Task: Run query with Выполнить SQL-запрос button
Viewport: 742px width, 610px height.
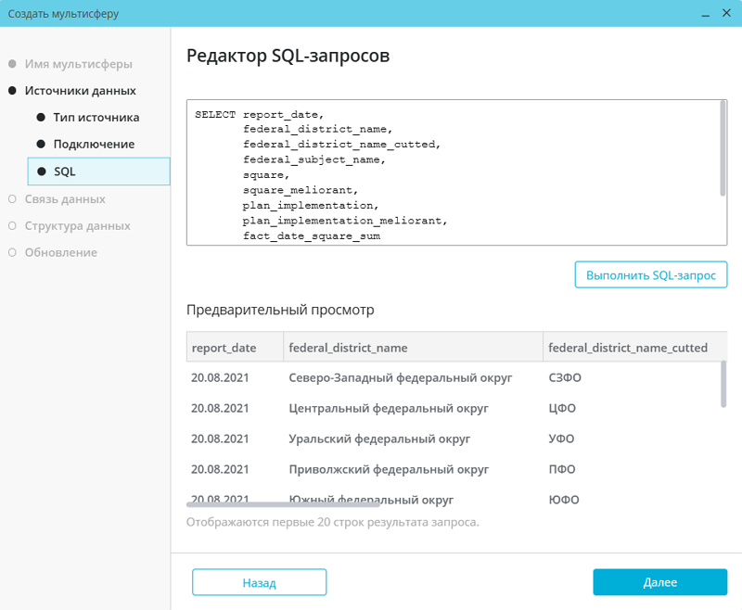Action: pyautogui.click(x=651, y=276)
